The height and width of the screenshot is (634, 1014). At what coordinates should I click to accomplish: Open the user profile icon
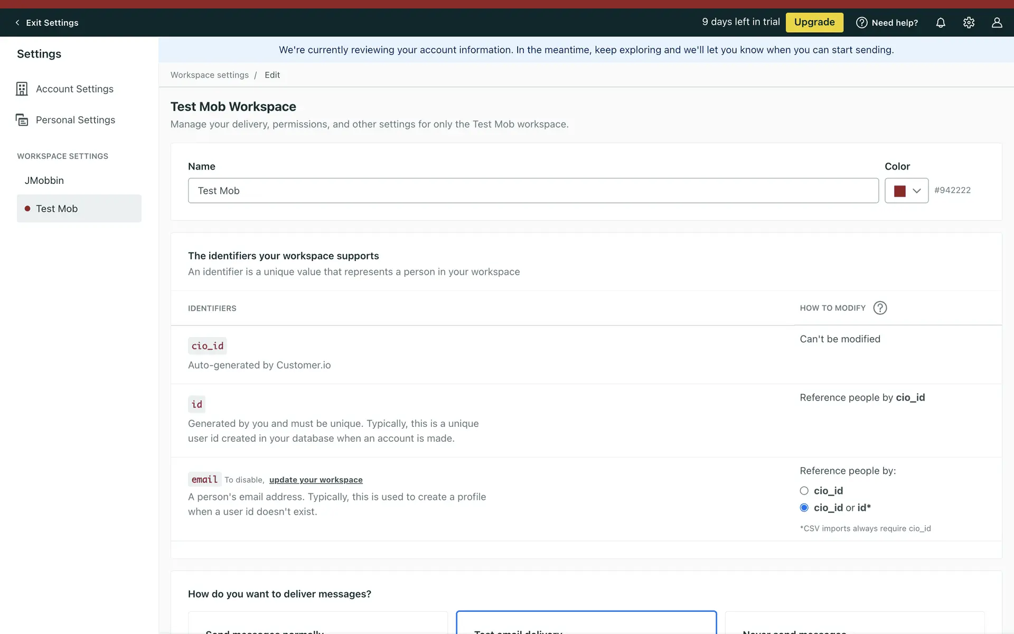pos(997,23)
